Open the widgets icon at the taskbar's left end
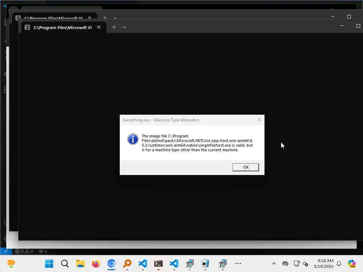The width and height of the screenshot is (363, 272). click(11, 263)
